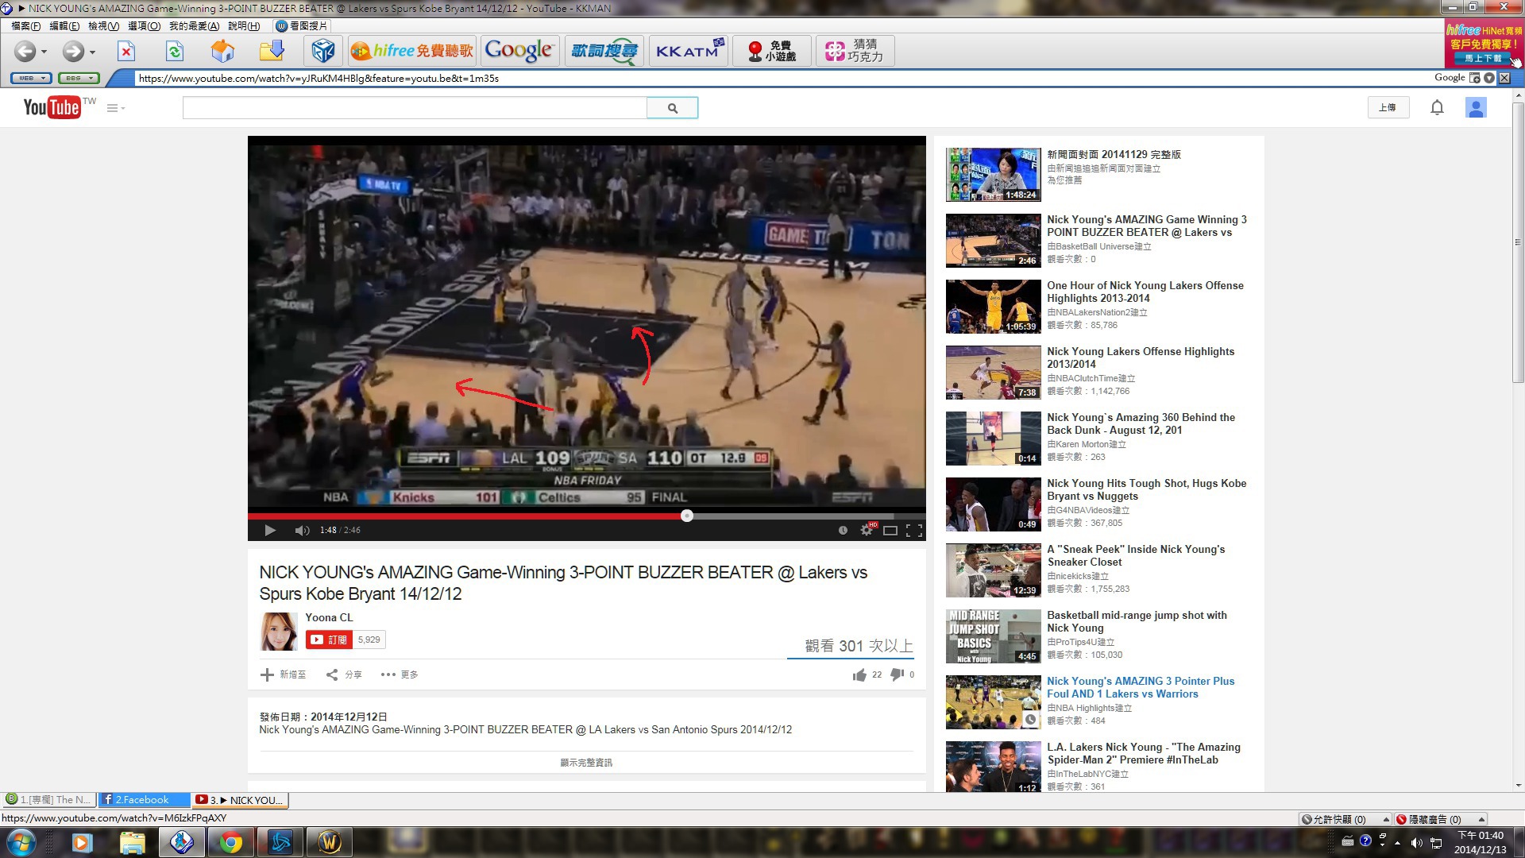Play the video with the play button

click(x=269, y=530)
